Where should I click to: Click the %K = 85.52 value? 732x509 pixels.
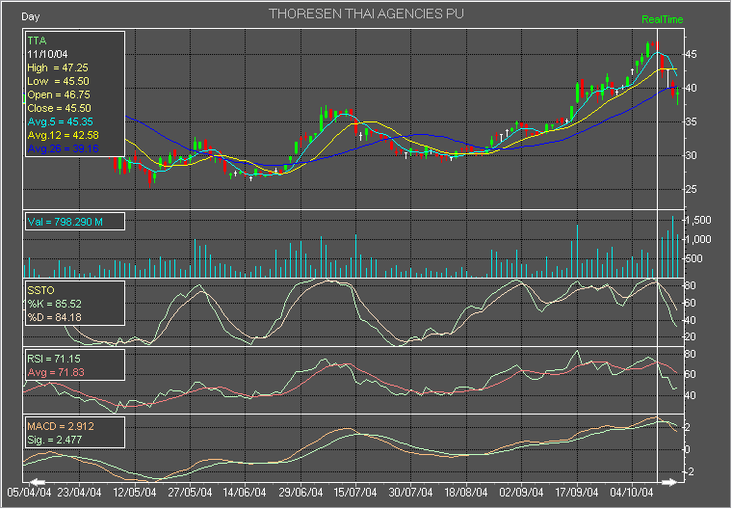click(x=54, y=304)
